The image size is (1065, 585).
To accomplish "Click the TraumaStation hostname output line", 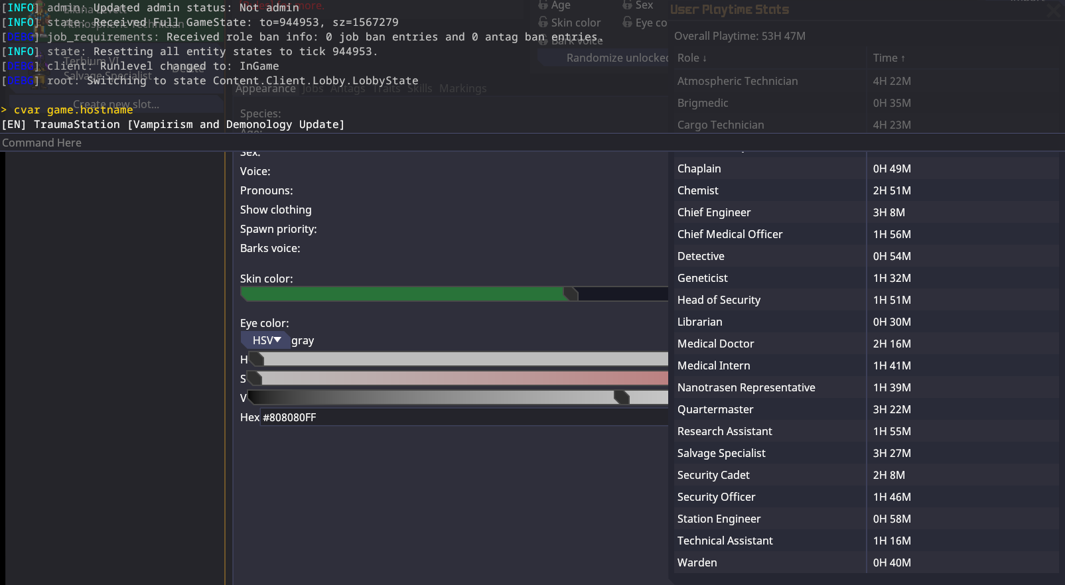I will 173,125.
